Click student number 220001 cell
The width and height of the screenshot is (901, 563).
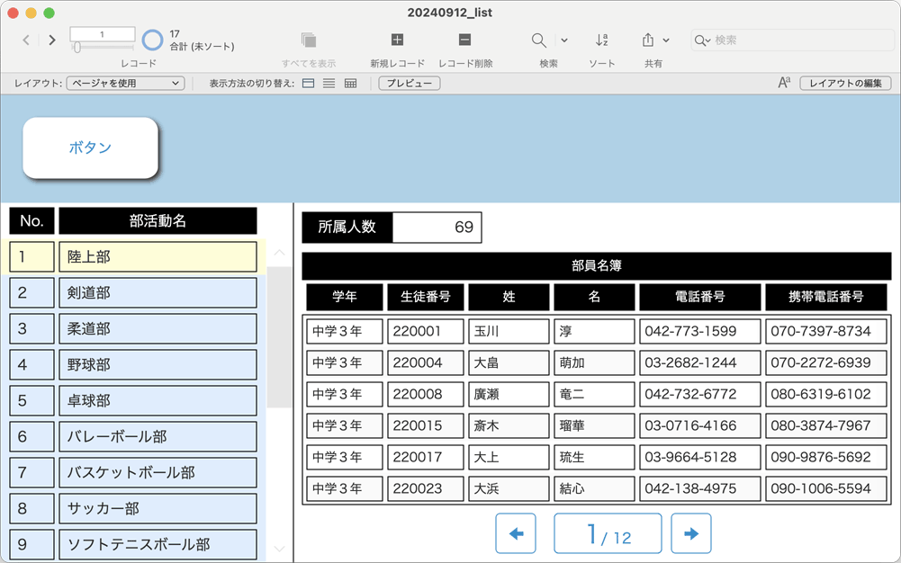(x=425, y=331)
